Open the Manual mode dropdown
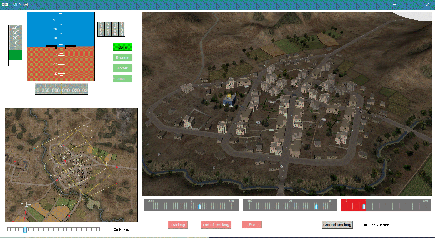Viewport: 435px width, 238px height. (x=122, y=79)
